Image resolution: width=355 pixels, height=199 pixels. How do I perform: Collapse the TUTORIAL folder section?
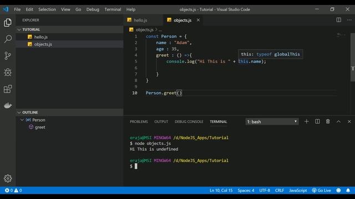coord(69,29)
